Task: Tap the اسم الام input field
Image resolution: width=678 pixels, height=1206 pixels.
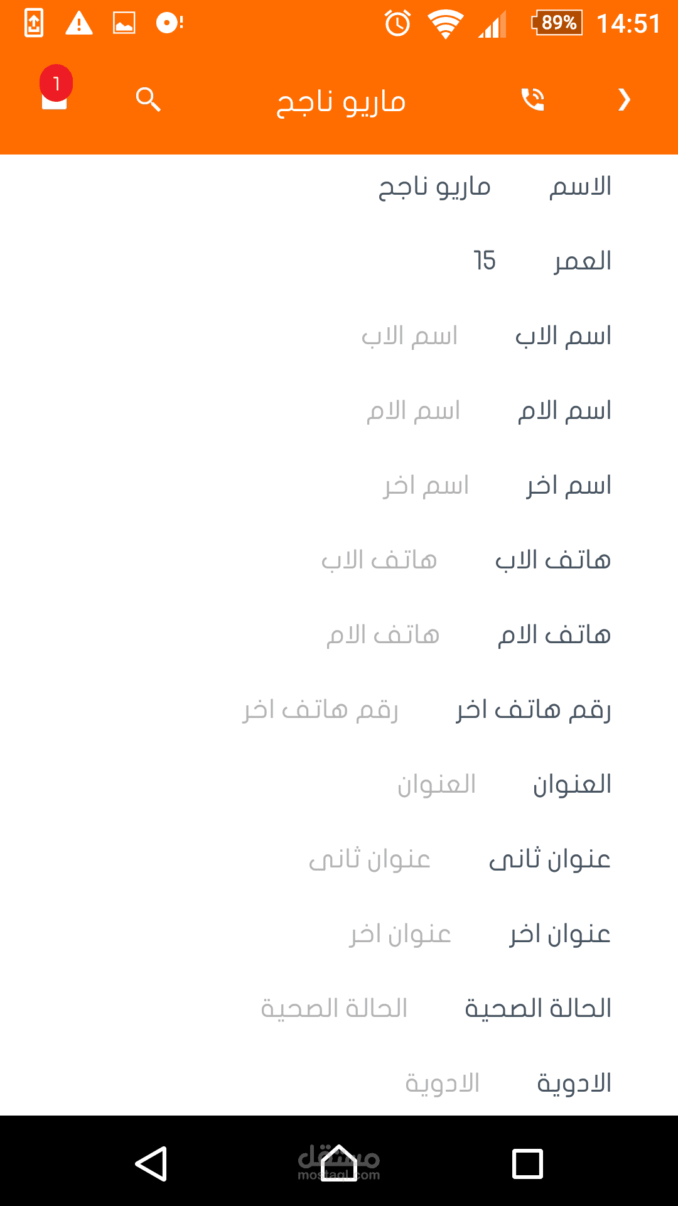Action: coord(413,411)
